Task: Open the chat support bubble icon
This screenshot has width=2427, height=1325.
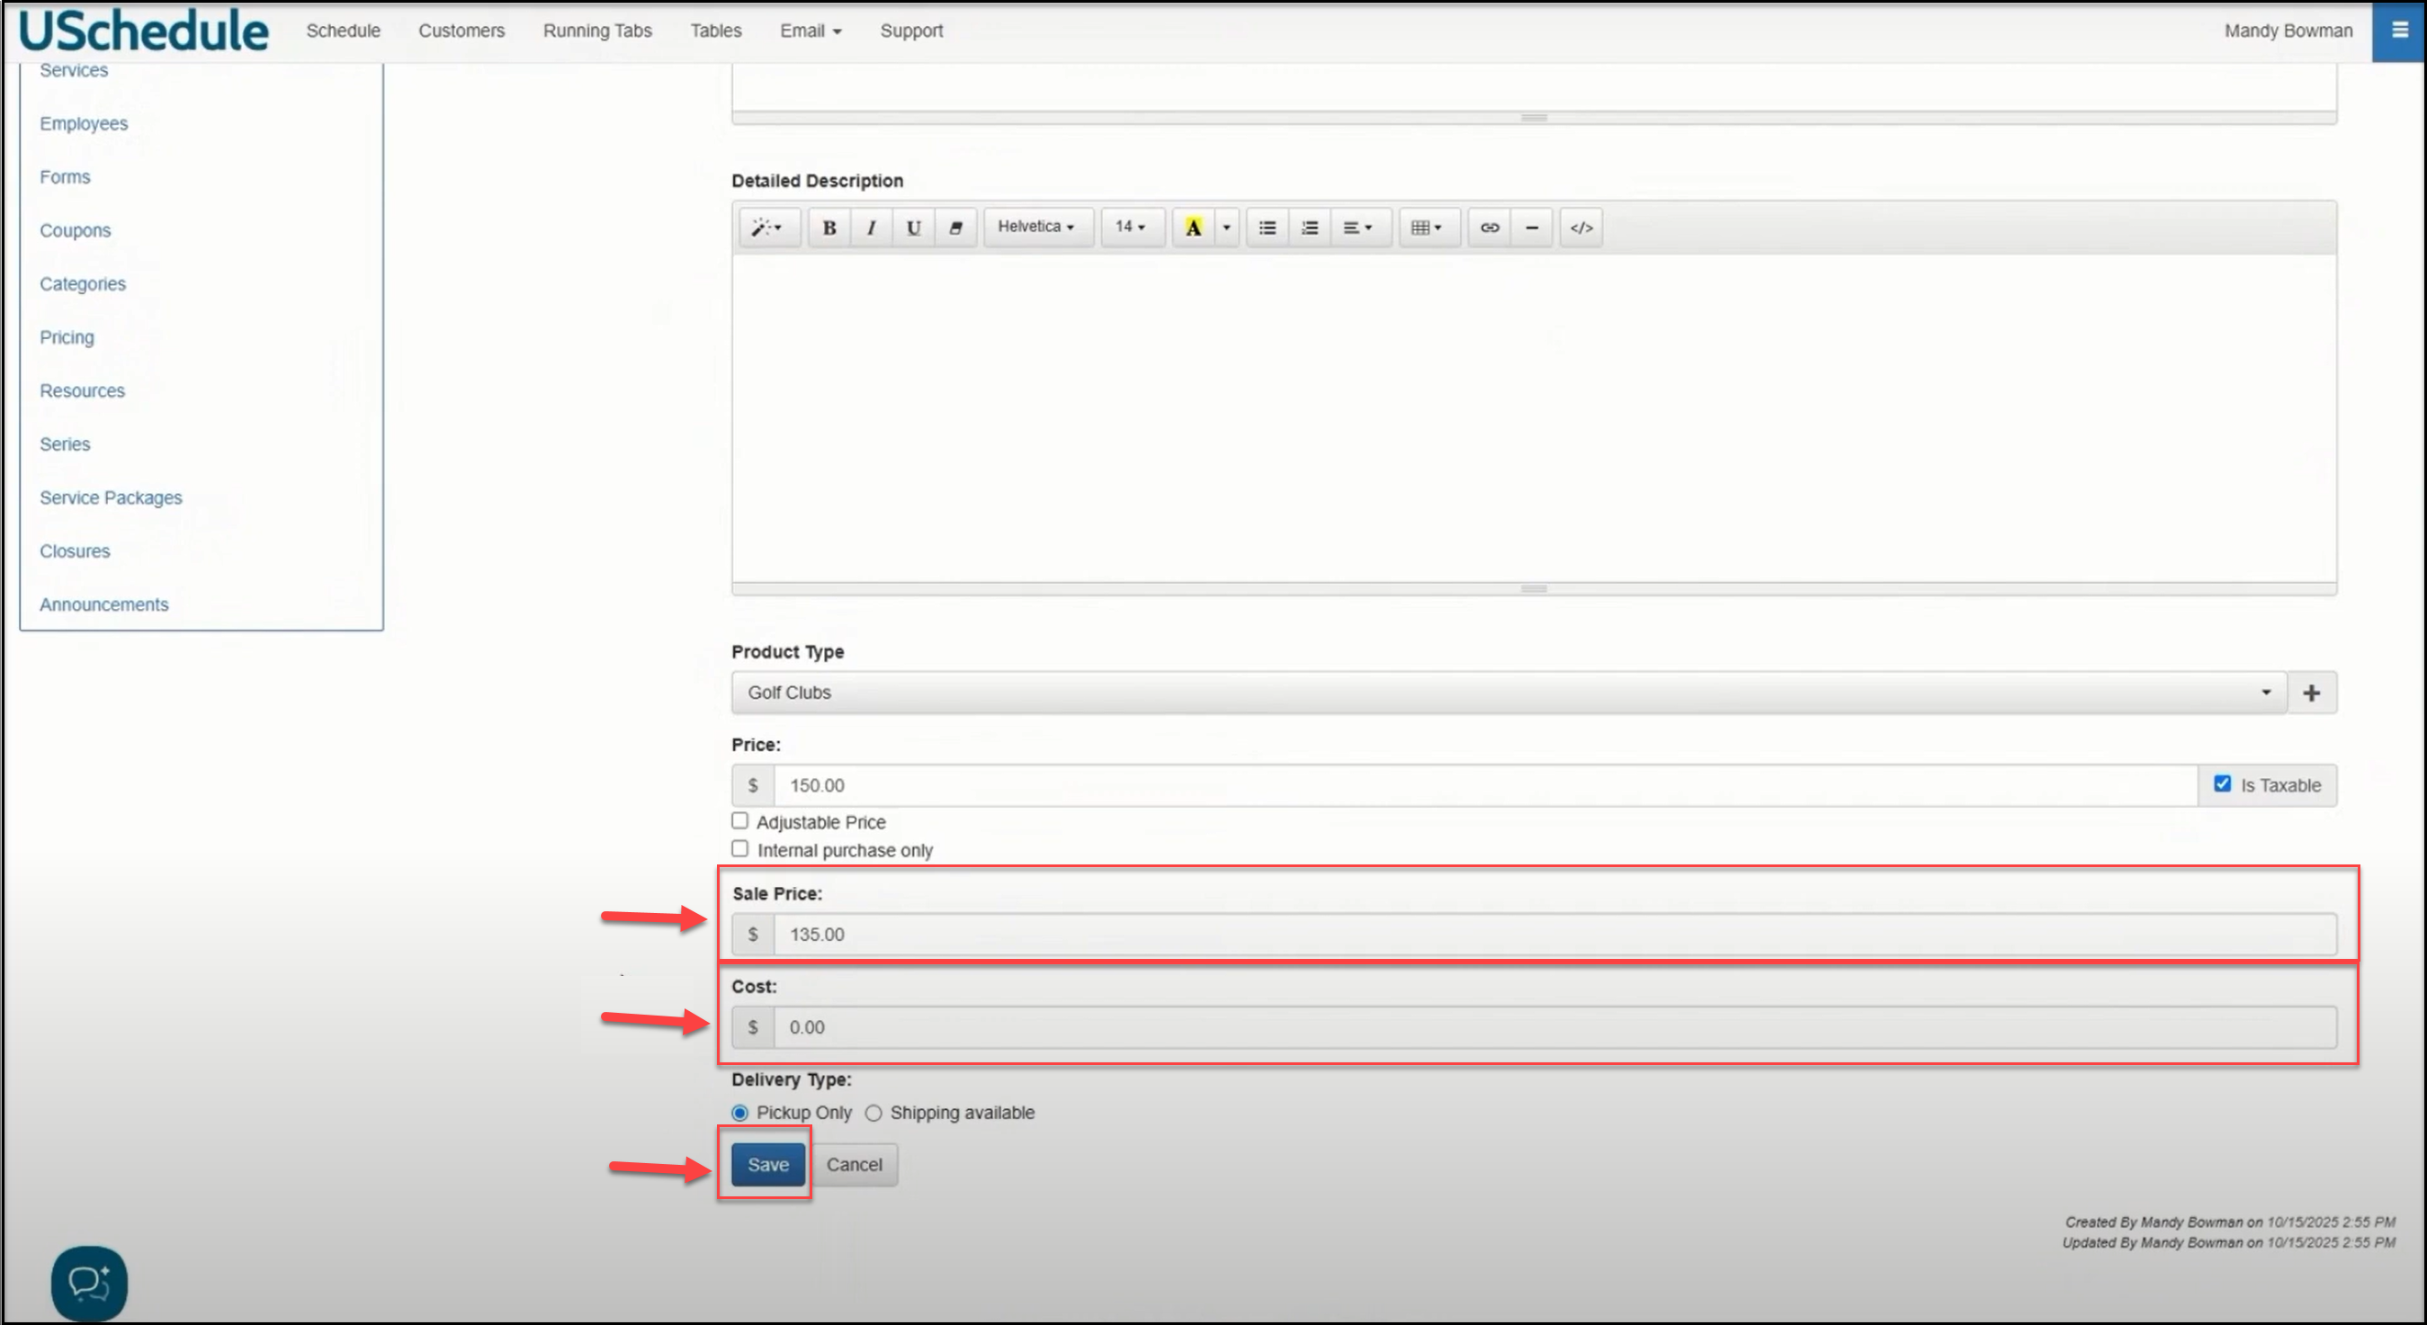Action: click(x=89, y=1283)
